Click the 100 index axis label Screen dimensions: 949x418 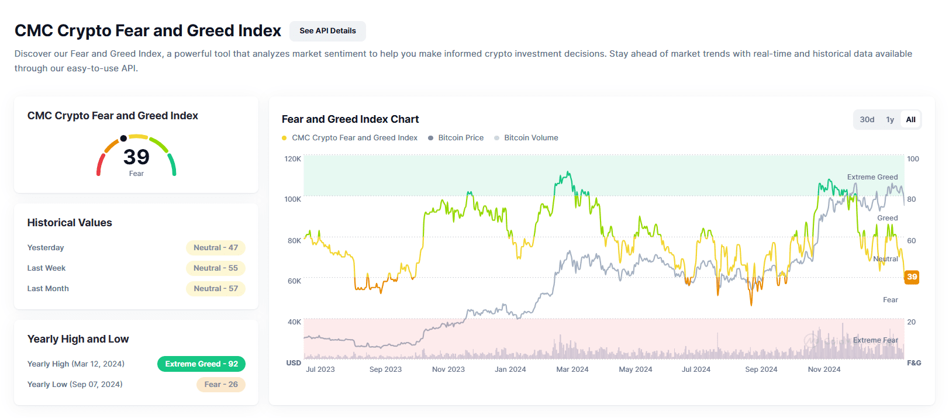point(913,159)
